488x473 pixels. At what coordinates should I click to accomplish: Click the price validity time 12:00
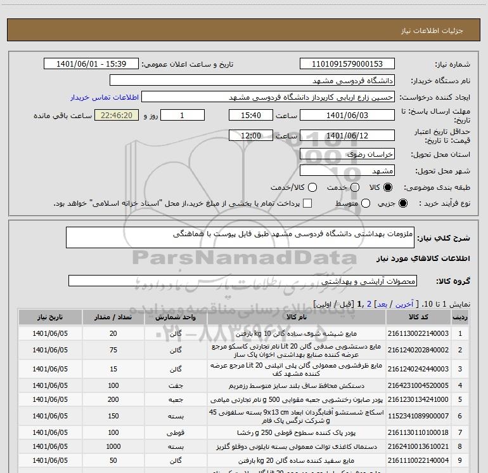(x=251, y=136)
